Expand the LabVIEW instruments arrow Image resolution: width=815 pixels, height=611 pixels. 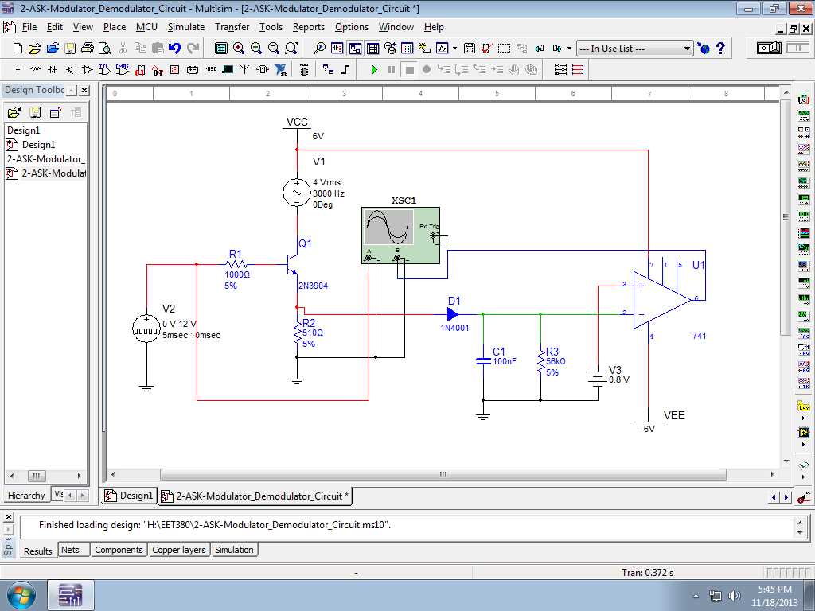[804, 444]
